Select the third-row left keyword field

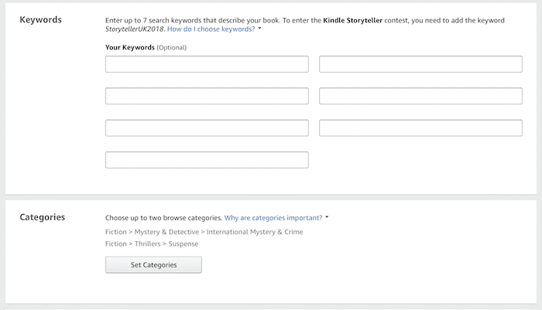207,128
